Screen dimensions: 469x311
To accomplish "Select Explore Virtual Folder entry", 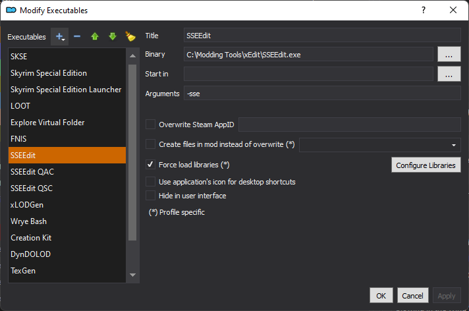I will point(67,122).
